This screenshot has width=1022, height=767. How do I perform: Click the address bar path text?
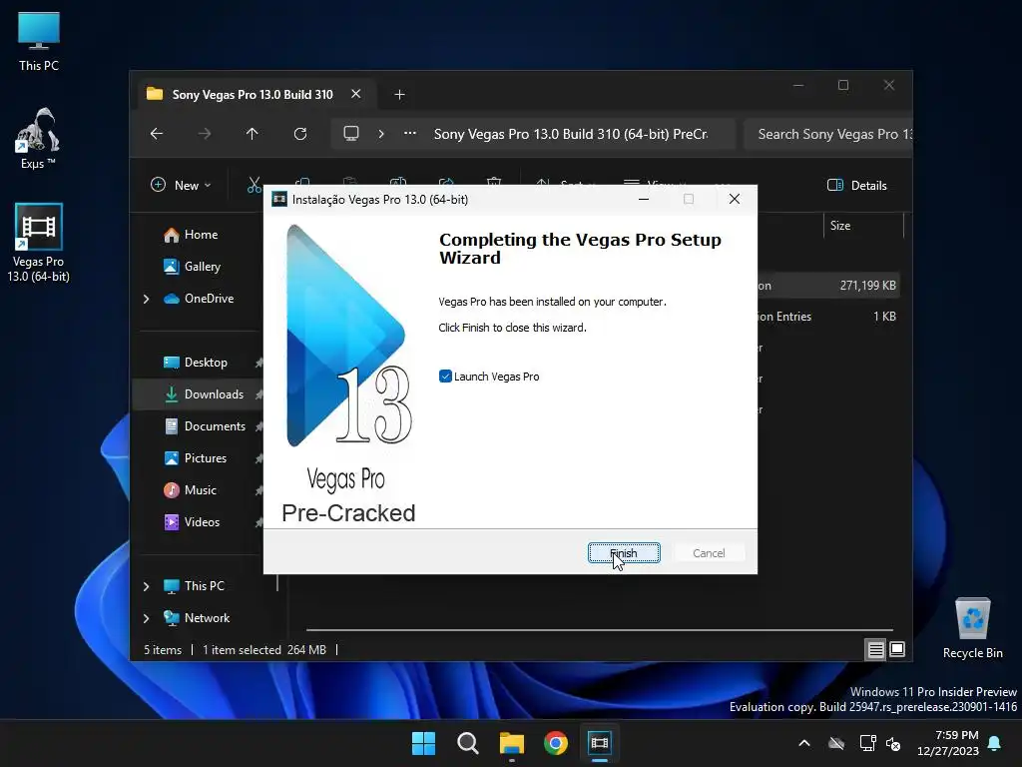pyautogui.click(x=571, y=134)
